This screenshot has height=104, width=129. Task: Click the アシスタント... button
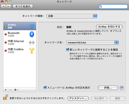pyautogui.click(x=78, y=98)
